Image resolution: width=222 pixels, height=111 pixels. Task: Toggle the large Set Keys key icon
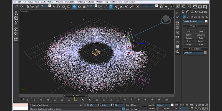(x=144, y=107)
